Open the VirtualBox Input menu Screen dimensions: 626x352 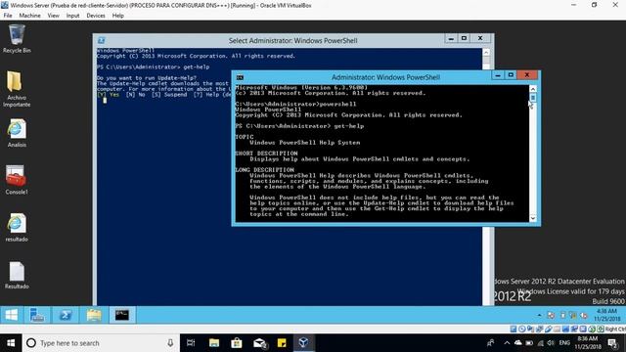coord(72,16)
